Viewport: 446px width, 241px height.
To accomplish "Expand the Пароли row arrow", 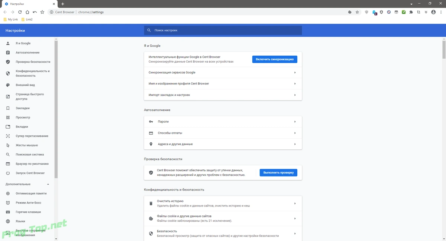I will [295, 122].
